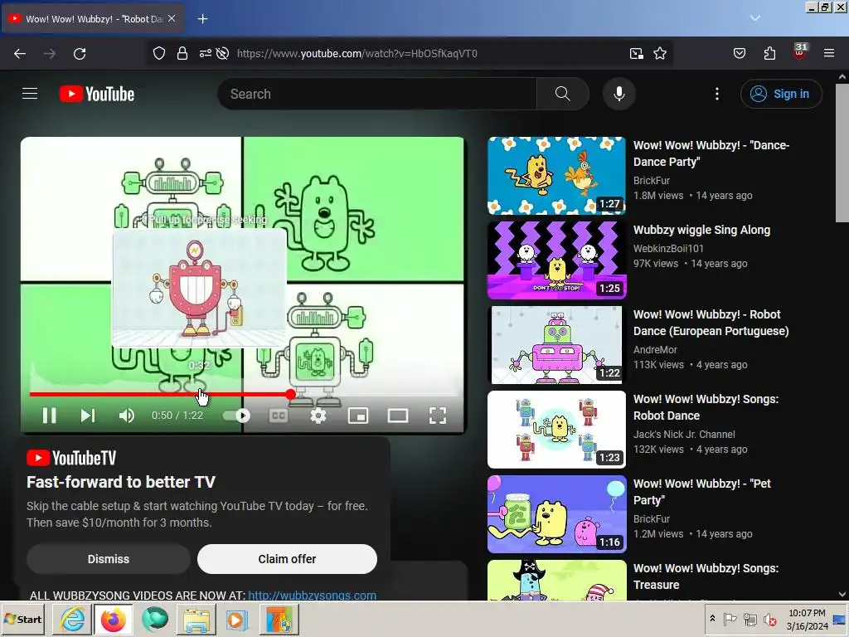849x637 pixels.
Task: Open Firefox application menu
Action: 829,53
